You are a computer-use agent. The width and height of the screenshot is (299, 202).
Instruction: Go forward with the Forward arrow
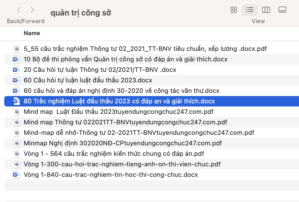pos(32,10)
